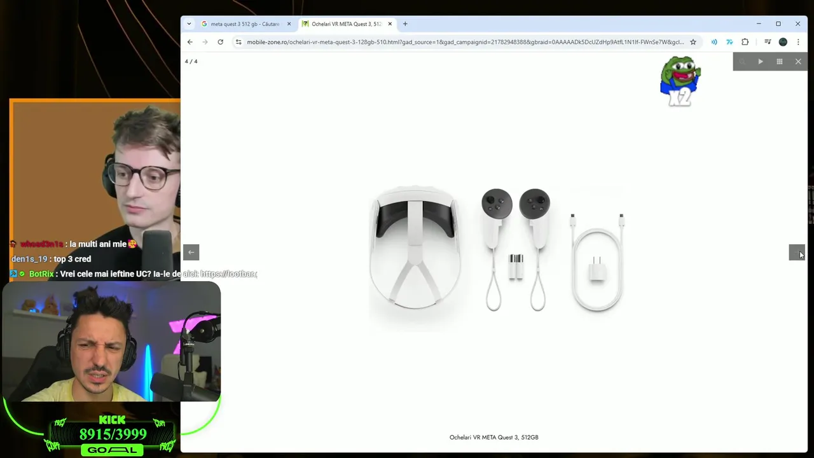Click the Quest 3 headset product image

tap(415, 248)
